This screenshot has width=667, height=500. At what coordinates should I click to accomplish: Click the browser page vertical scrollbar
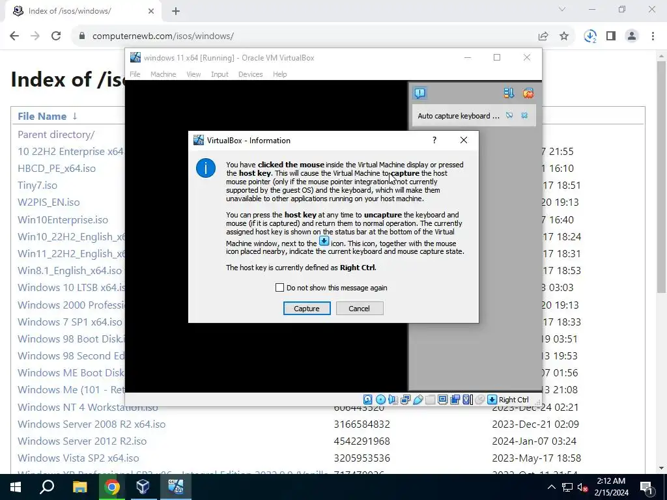pyautogui.click(x=662, y=176)
